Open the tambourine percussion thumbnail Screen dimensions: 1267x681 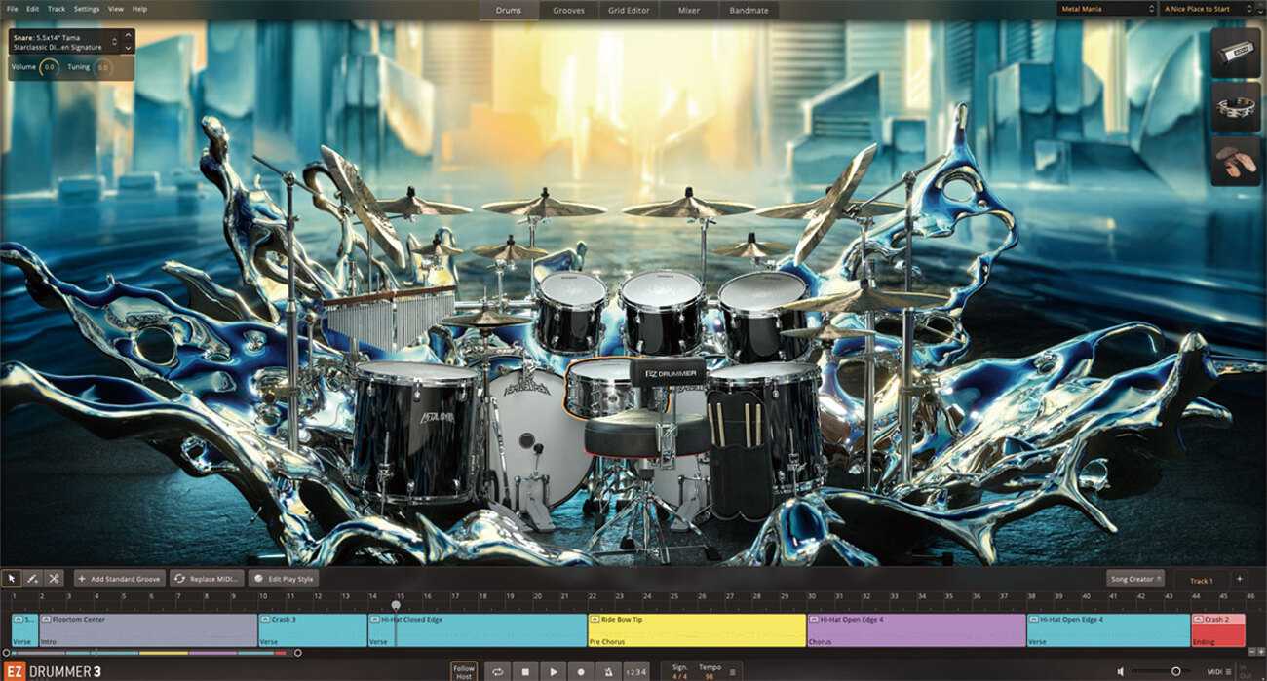tap(1235, 107)
